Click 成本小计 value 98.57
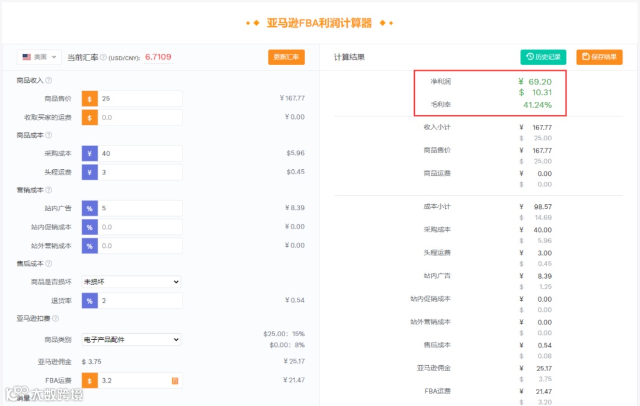 pos(543,207)
